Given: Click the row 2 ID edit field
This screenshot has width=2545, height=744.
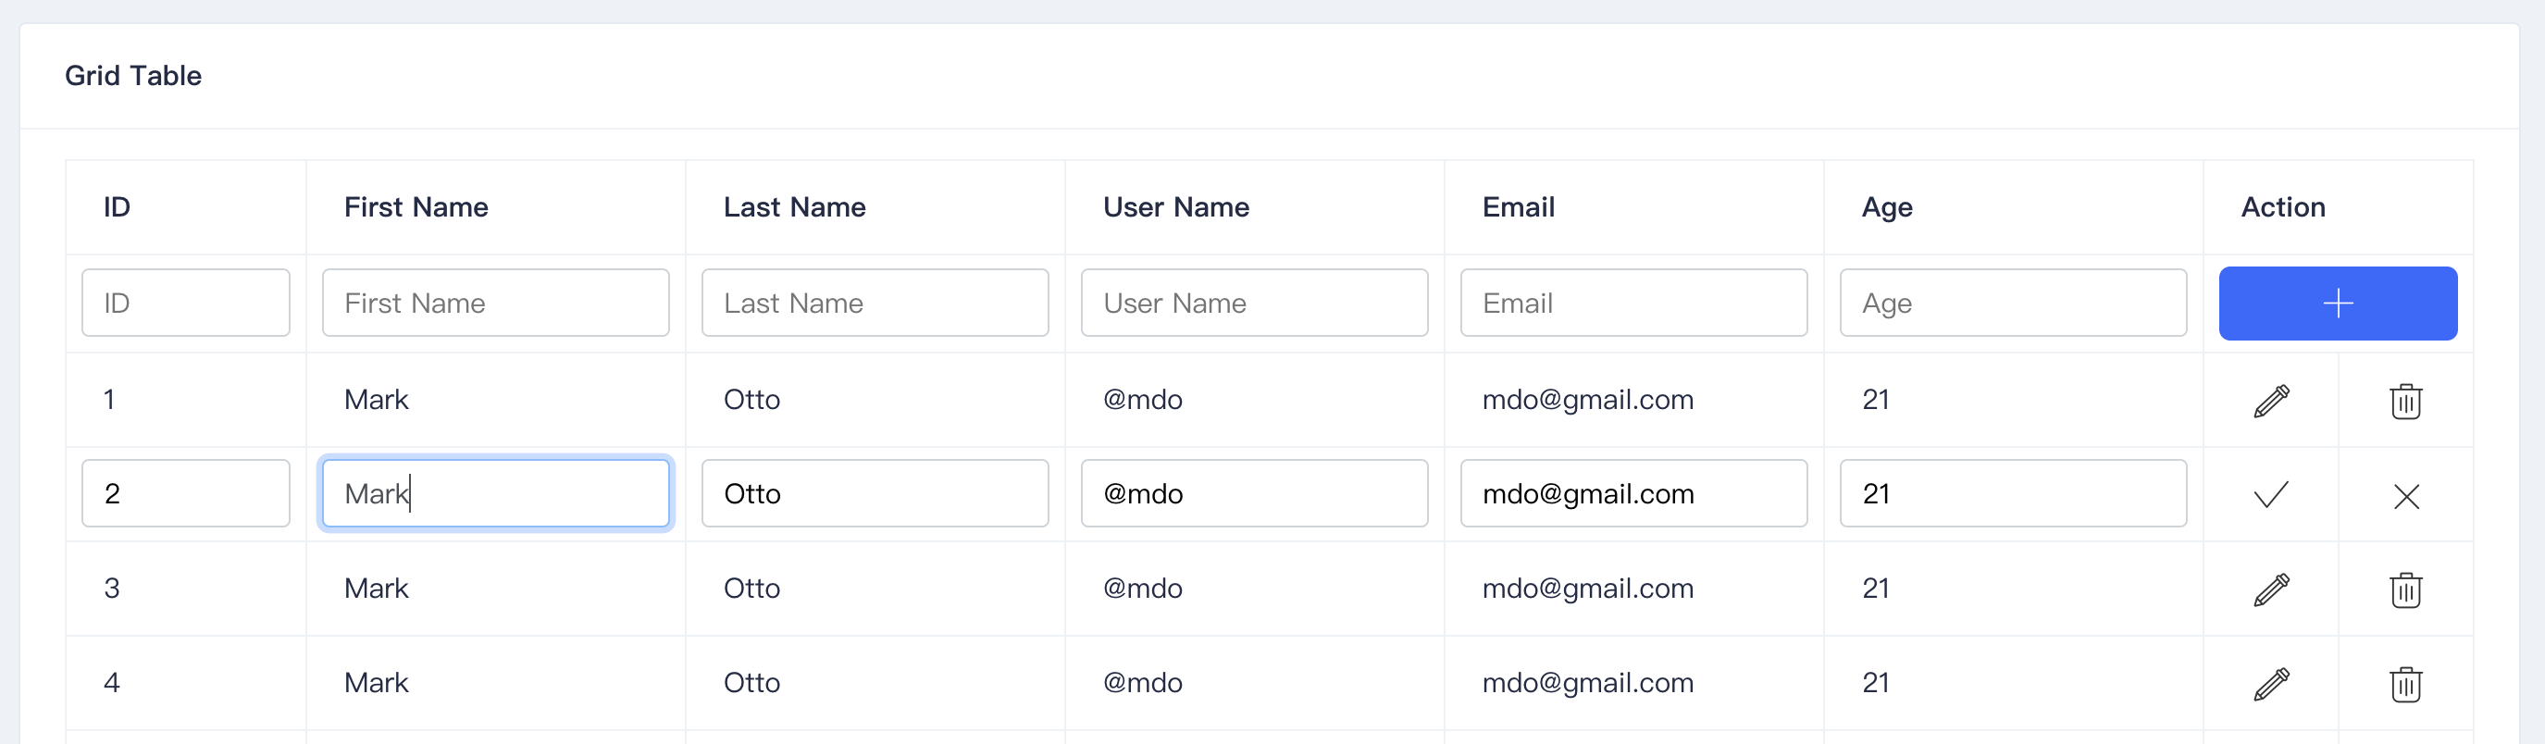Looking at the screenshot, I should (186, 493).
